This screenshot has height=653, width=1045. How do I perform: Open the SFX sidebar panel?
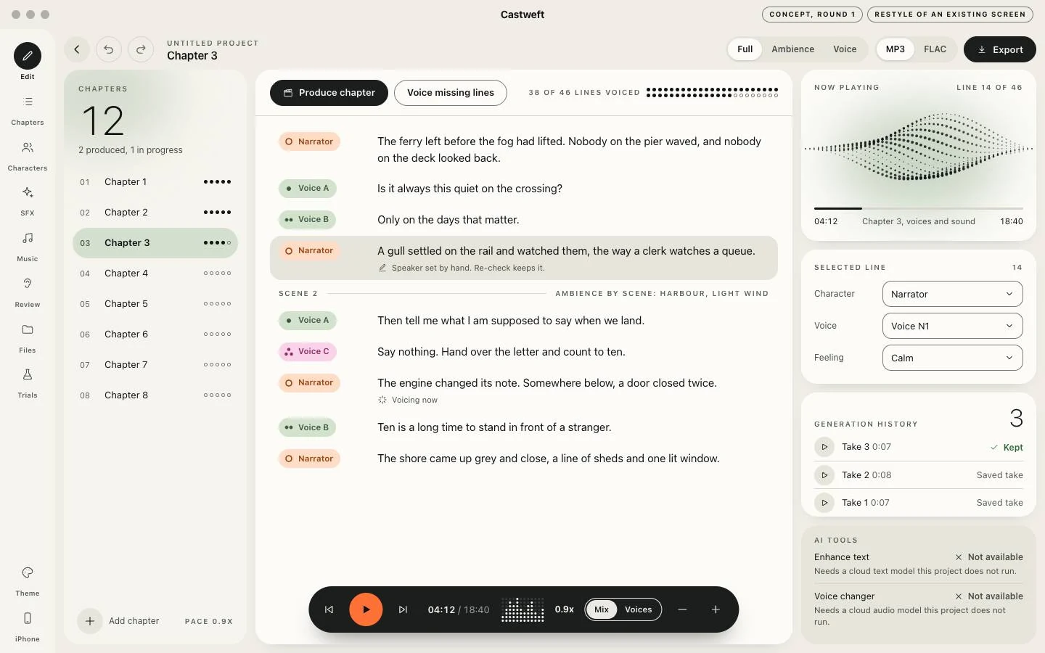(27, 200)
